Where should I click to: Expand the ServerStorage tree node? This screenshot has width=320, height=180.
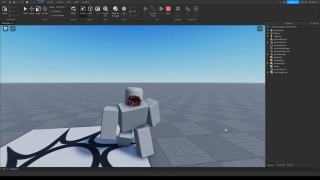pos(268,54)
